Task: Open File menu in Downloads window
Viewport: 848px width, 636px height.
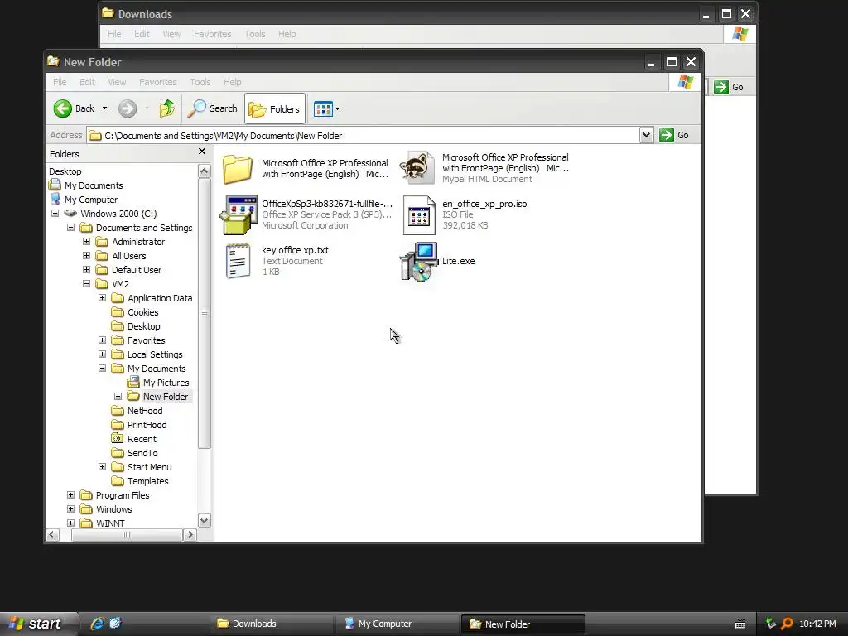Action: 114,34
